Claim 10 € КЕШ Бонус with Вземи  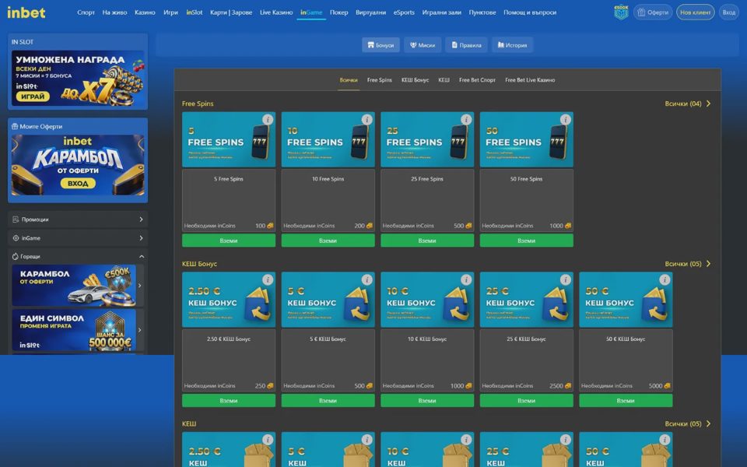coord(427,401)
